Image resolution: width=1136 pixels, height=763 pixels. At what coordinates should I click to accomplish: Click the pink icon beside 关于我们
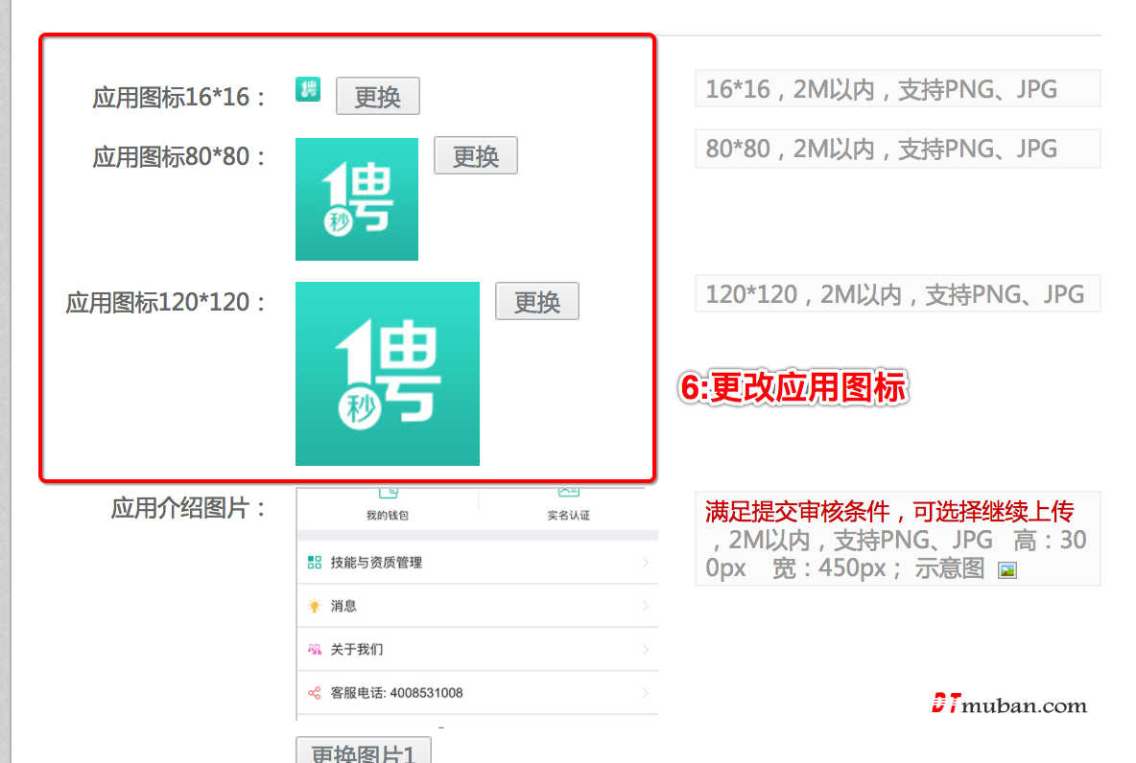point(314,650)
